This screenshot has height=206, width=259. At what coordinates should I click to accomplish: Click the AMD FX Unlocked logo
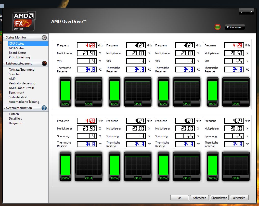[x=24, y=21]
